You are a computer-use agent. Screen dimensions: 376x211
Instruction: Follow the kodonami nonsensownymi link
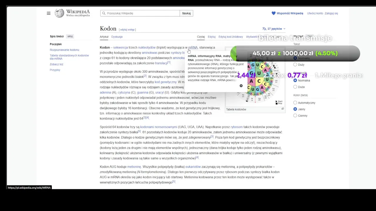pos(159,127)
